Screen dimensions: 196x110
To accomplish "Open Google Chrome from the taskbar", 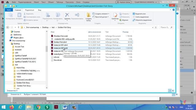I will click(38, 107).
